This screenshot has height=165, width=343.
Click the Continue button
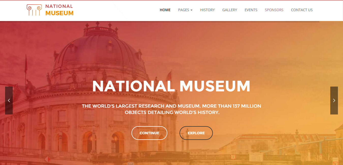pos(149,133)
